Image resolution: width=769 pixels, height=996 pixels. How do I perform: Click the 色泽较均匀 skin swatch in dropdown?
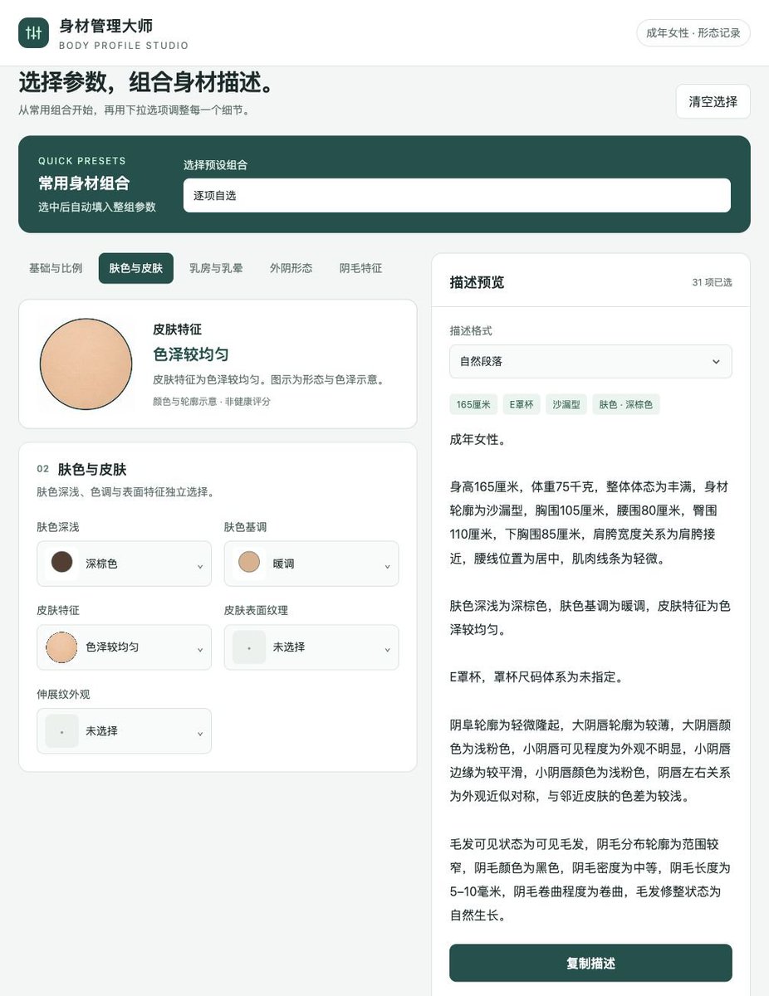tap(62, 647)
